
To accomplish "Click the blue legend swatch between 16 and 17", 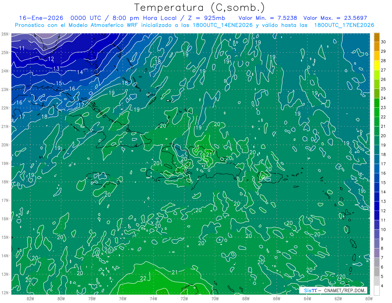I will pos(377,169).
